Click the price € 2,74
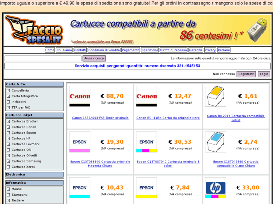The height and width of the screenshot is (204, 273). [248, 142]
